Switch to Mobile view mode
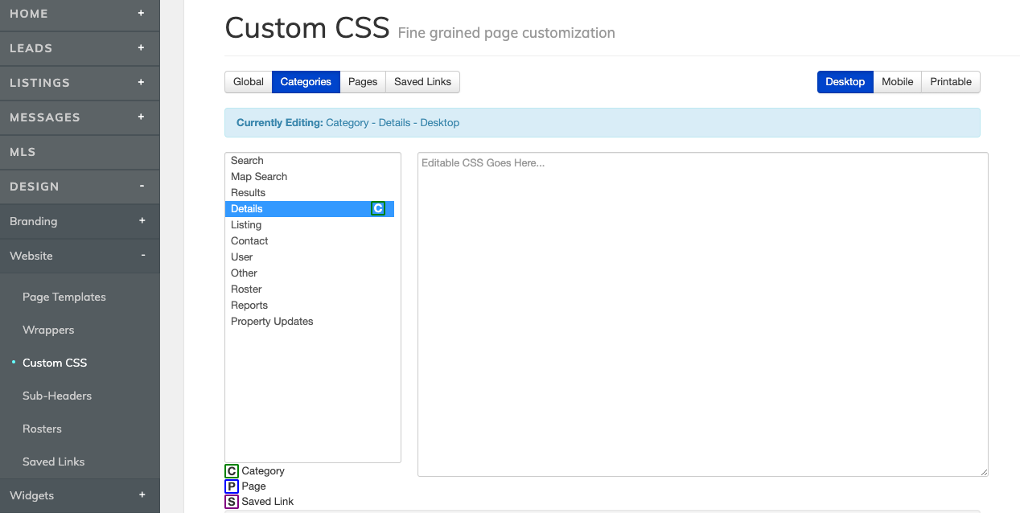Image resolution: width=1020 pixels, height=513 pixels. tap(897, 81)
